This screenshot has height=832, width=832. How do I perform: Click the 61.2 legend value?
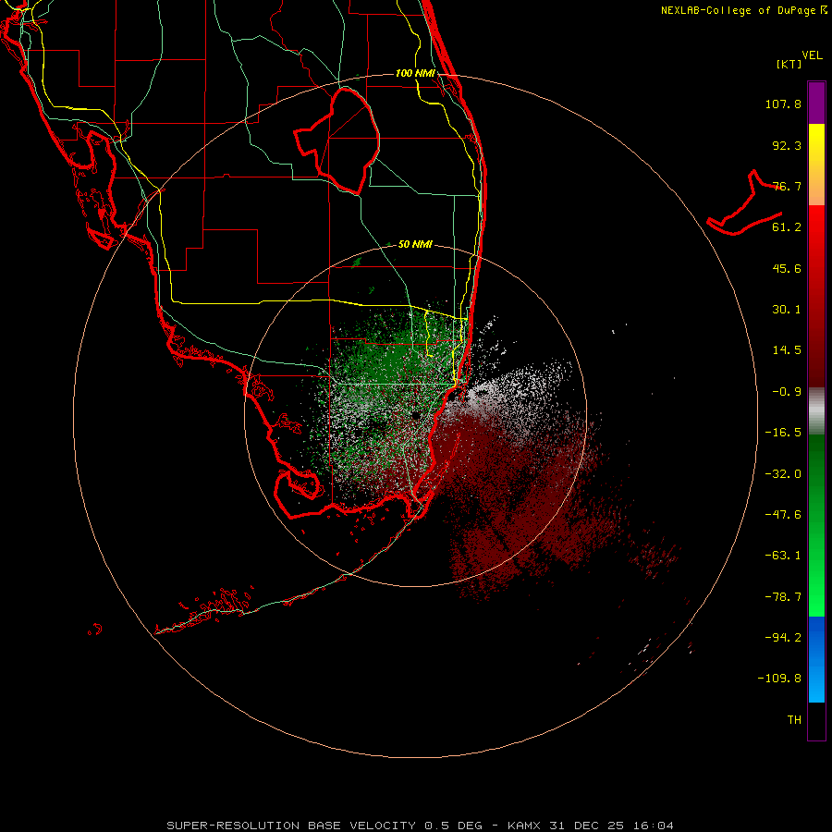coord(787,227)
